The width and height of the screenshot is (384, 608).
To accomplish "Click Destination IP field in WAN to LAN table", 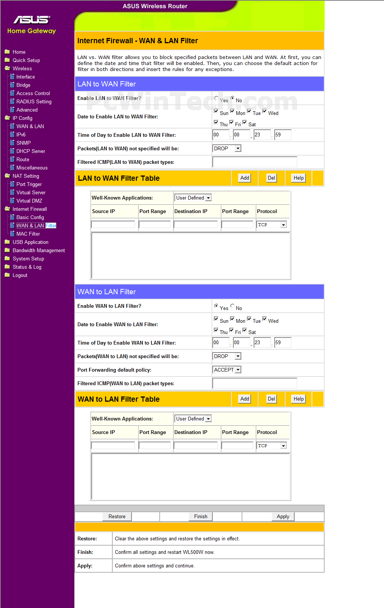I will 196,446.
